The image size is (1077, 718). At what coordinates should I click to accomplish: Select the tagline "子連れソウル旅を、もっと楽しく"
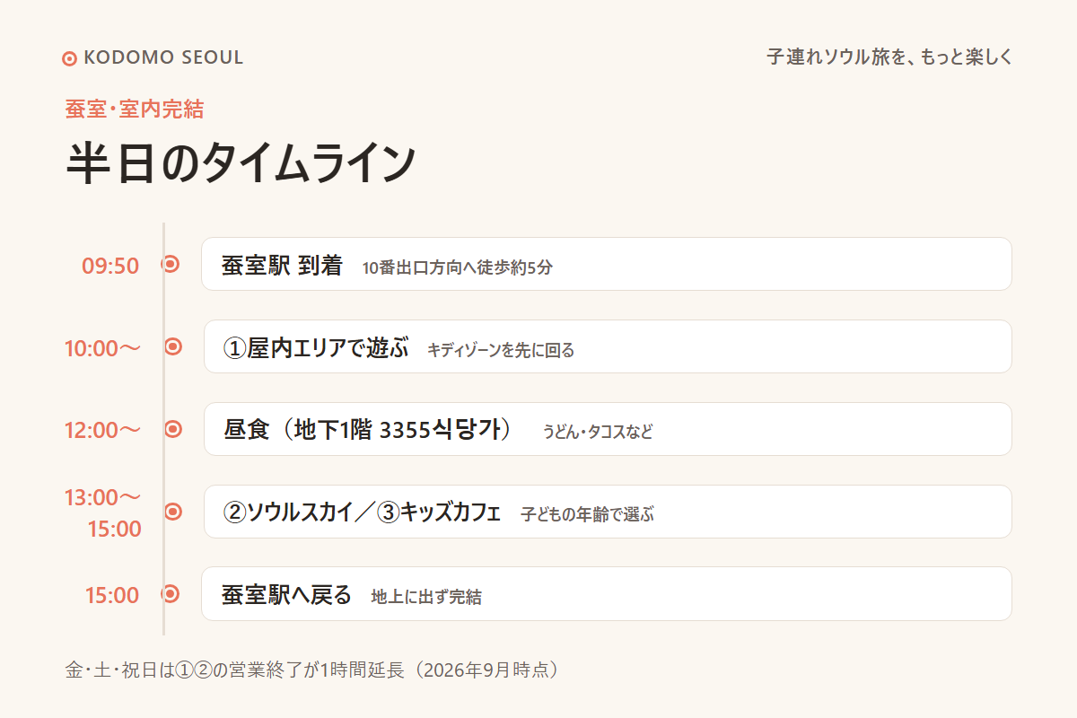889,57
